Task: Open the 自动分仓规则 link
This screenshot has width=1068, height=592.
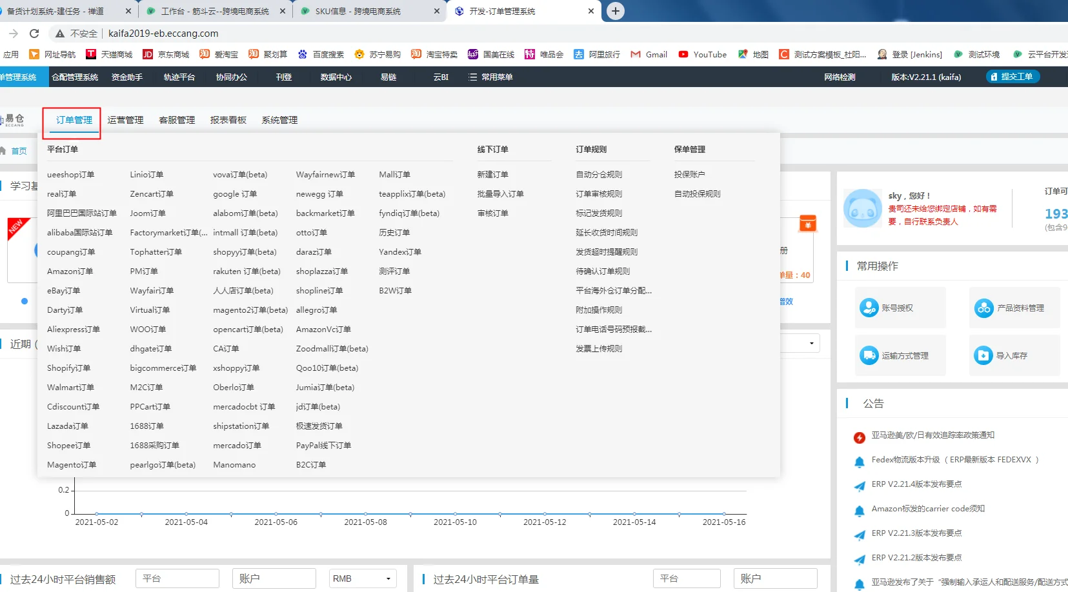Action: coord(599,175)
